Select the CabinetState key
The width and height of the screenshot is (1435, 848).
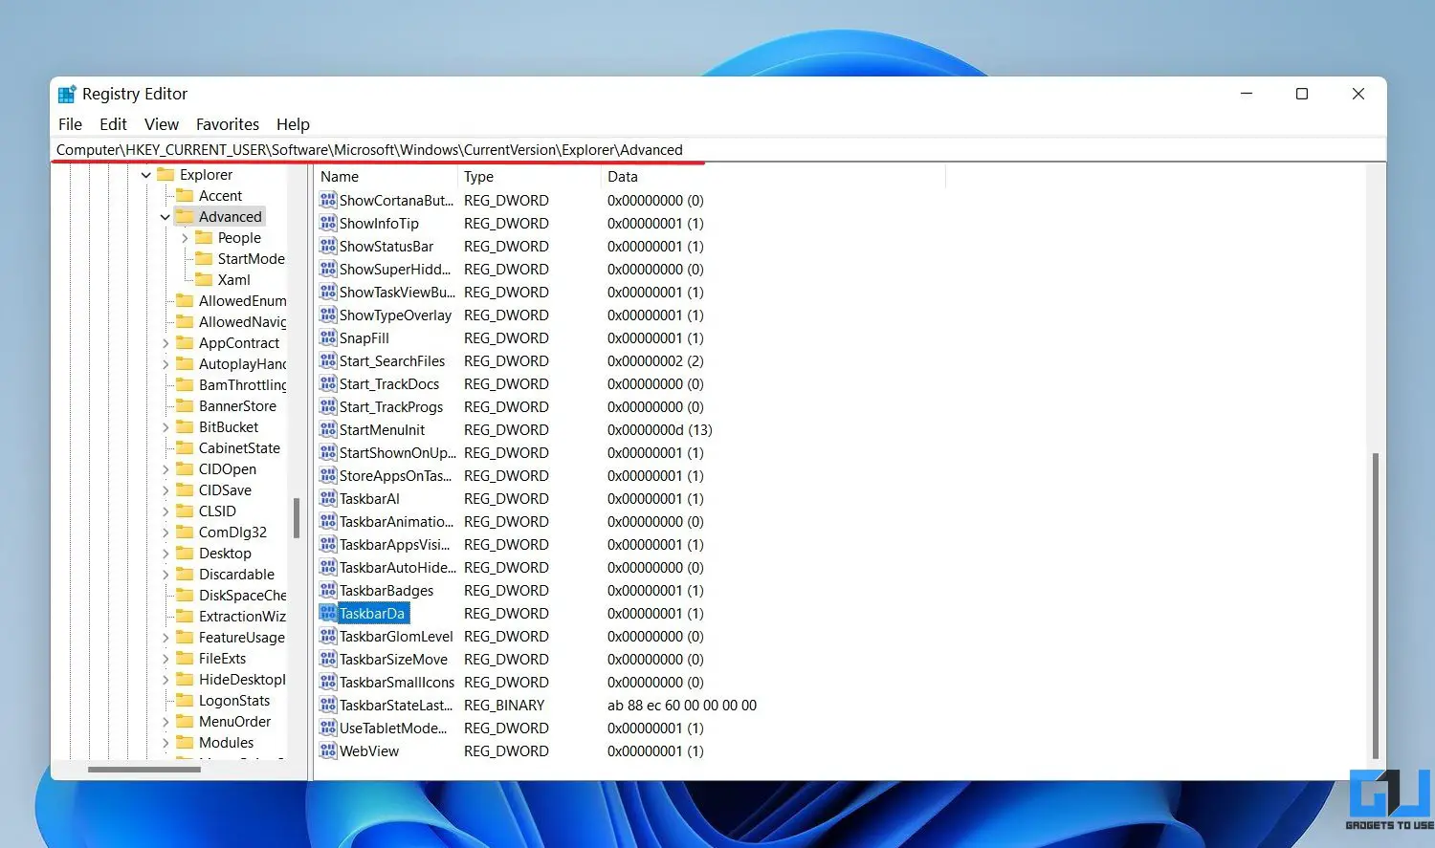239,447
